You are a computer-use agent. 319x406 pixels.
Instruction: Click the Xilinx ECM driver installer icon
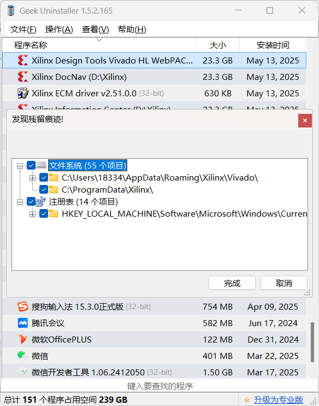23,93
